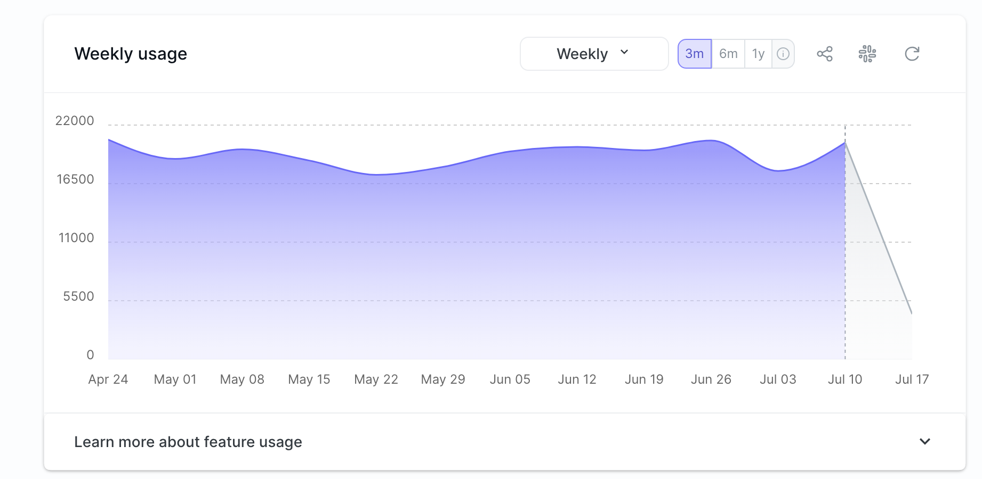Open the Weekly interval dropdown

tap(594, 54)
